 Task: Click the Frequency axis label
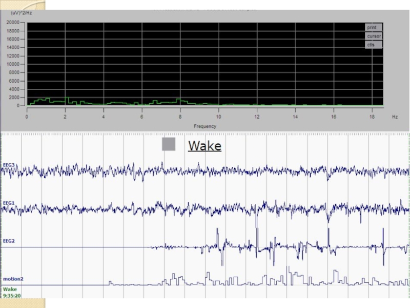pos(204,126)
